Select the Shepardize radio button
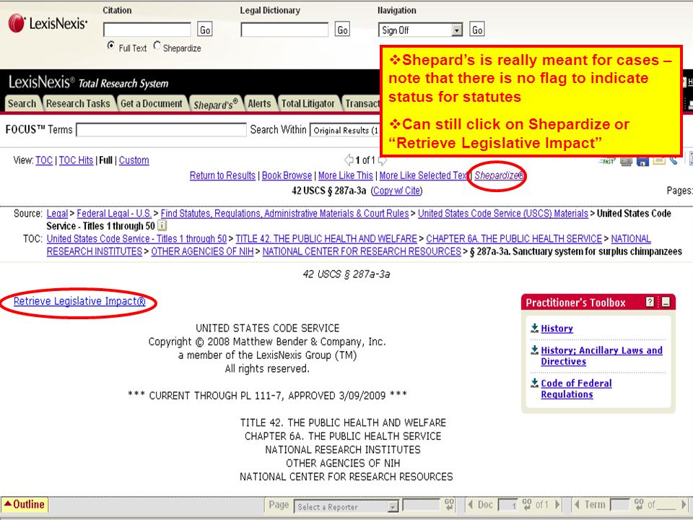This screenshot has width=693, height=520. (157, 45)
